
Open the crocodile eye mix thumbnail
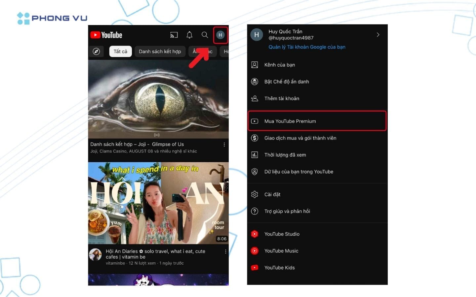pyautogui.click(x=158, y=99)
